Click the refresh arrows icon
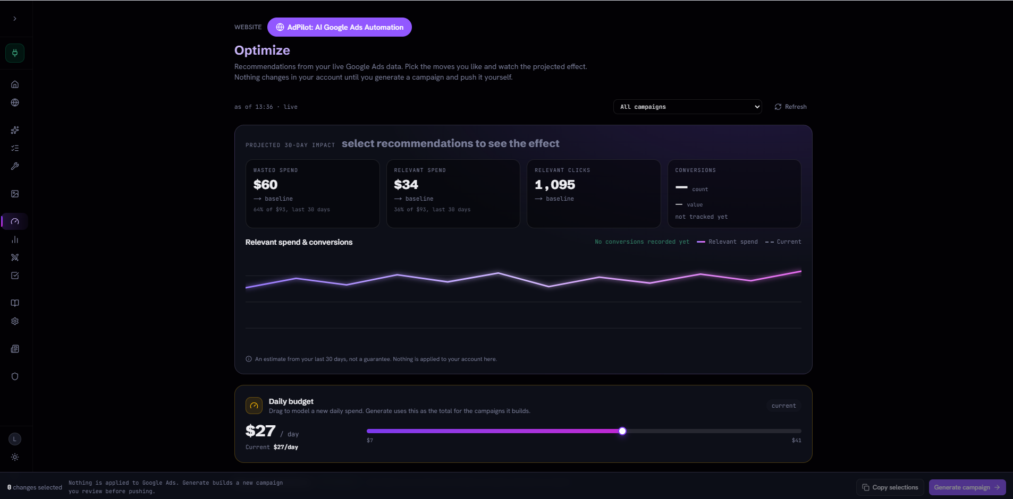 778,107
